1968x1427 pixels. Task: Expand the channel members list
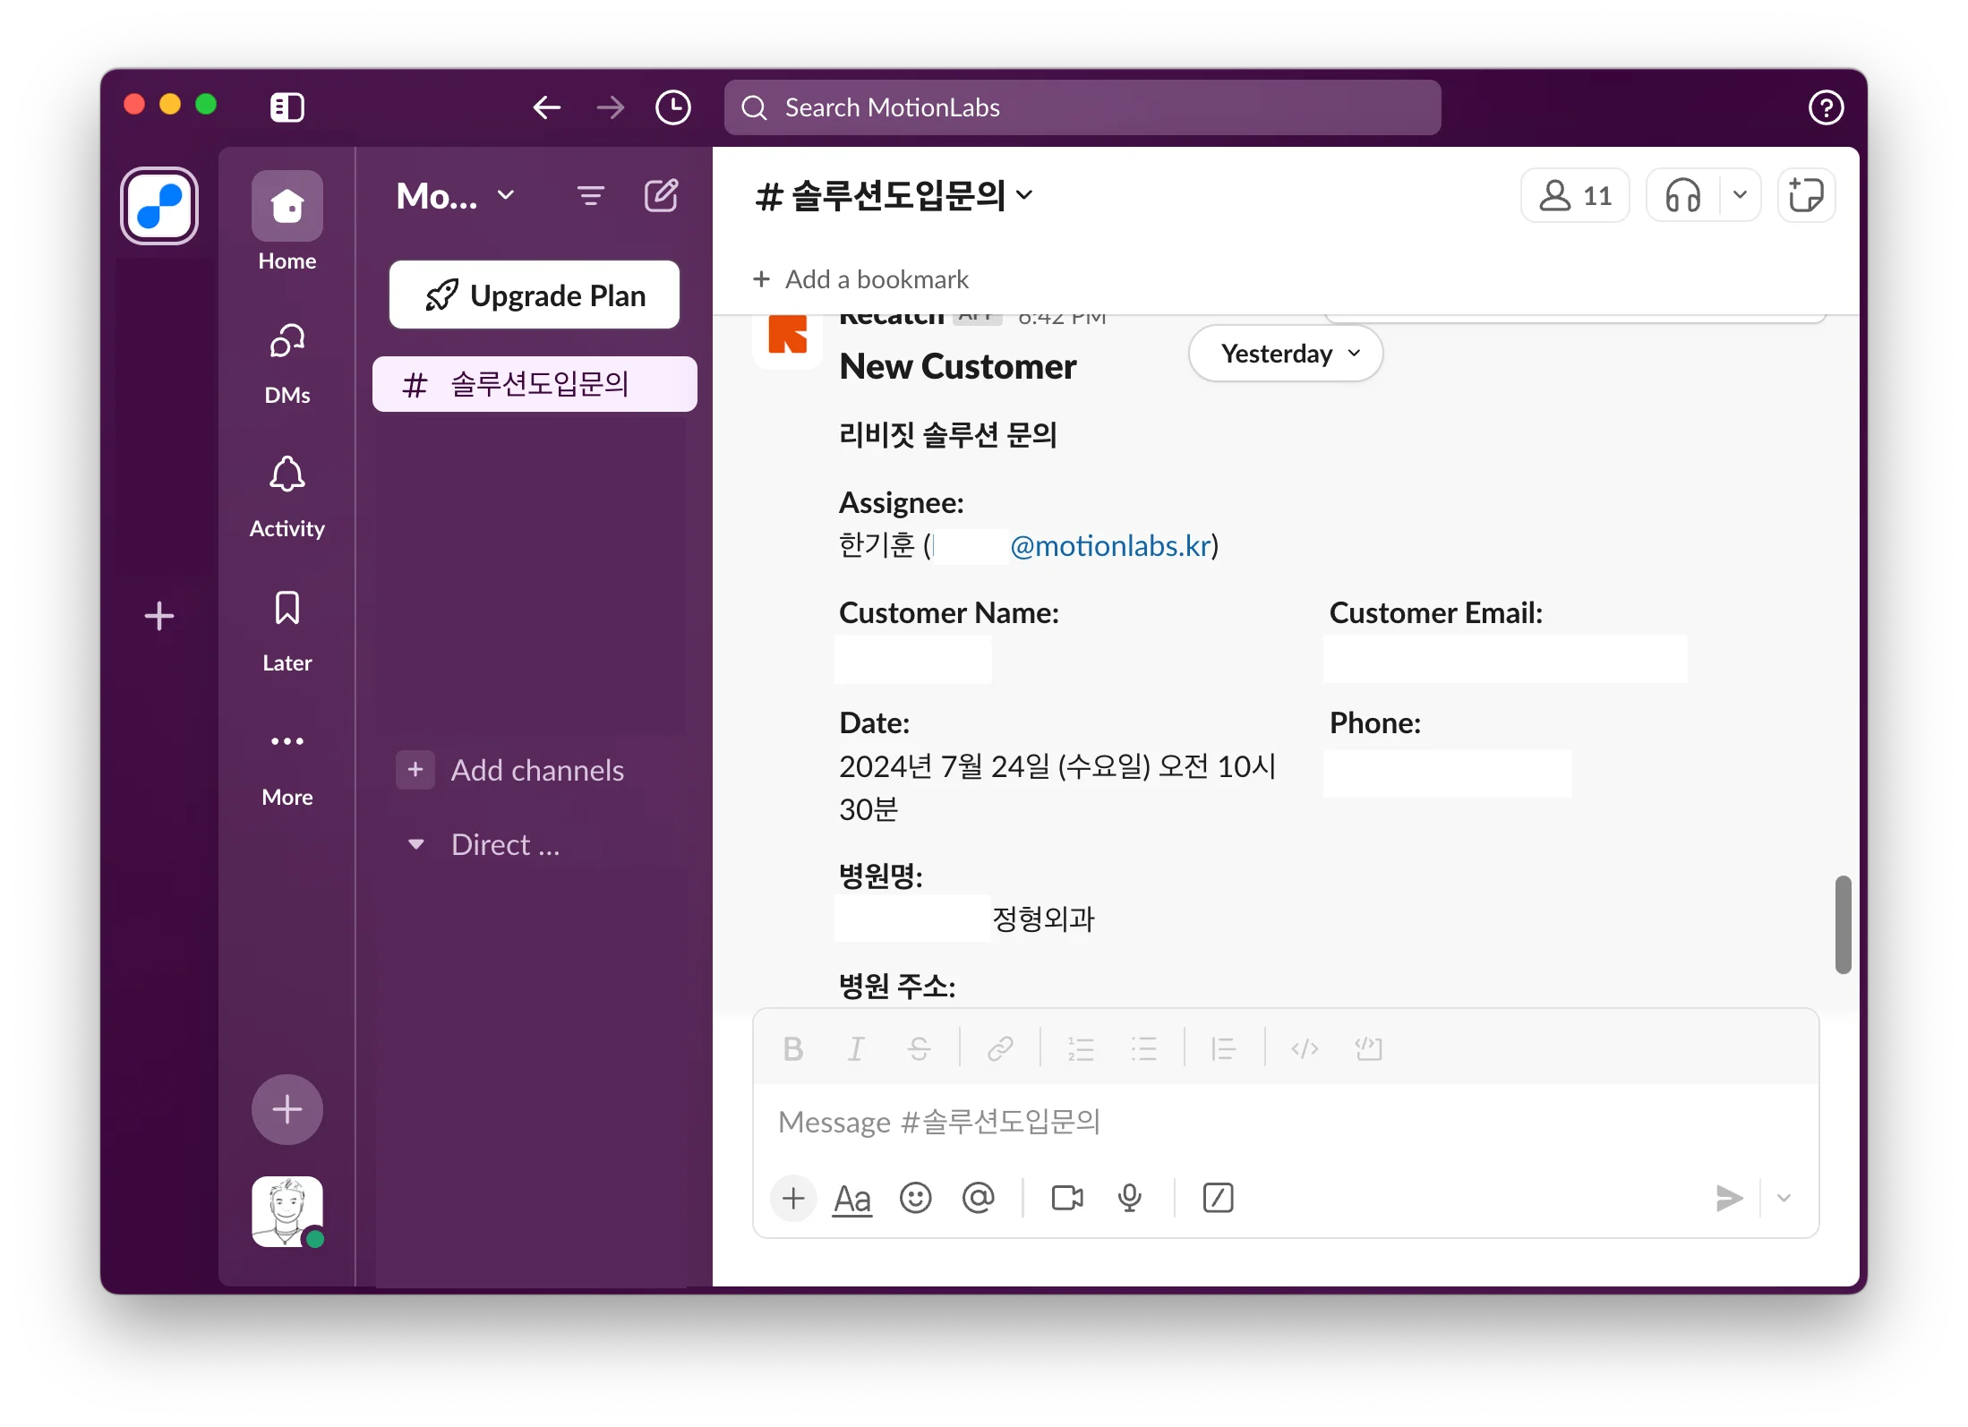coord(1579,194)
